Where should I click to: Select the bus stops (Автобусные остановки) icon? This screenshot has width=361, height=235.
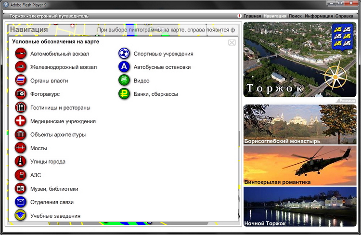tap(124, 67)
